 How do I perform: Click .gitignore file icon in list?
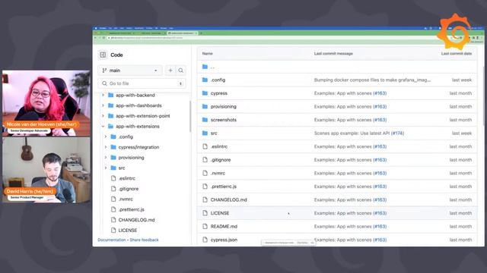pos(205,160)
